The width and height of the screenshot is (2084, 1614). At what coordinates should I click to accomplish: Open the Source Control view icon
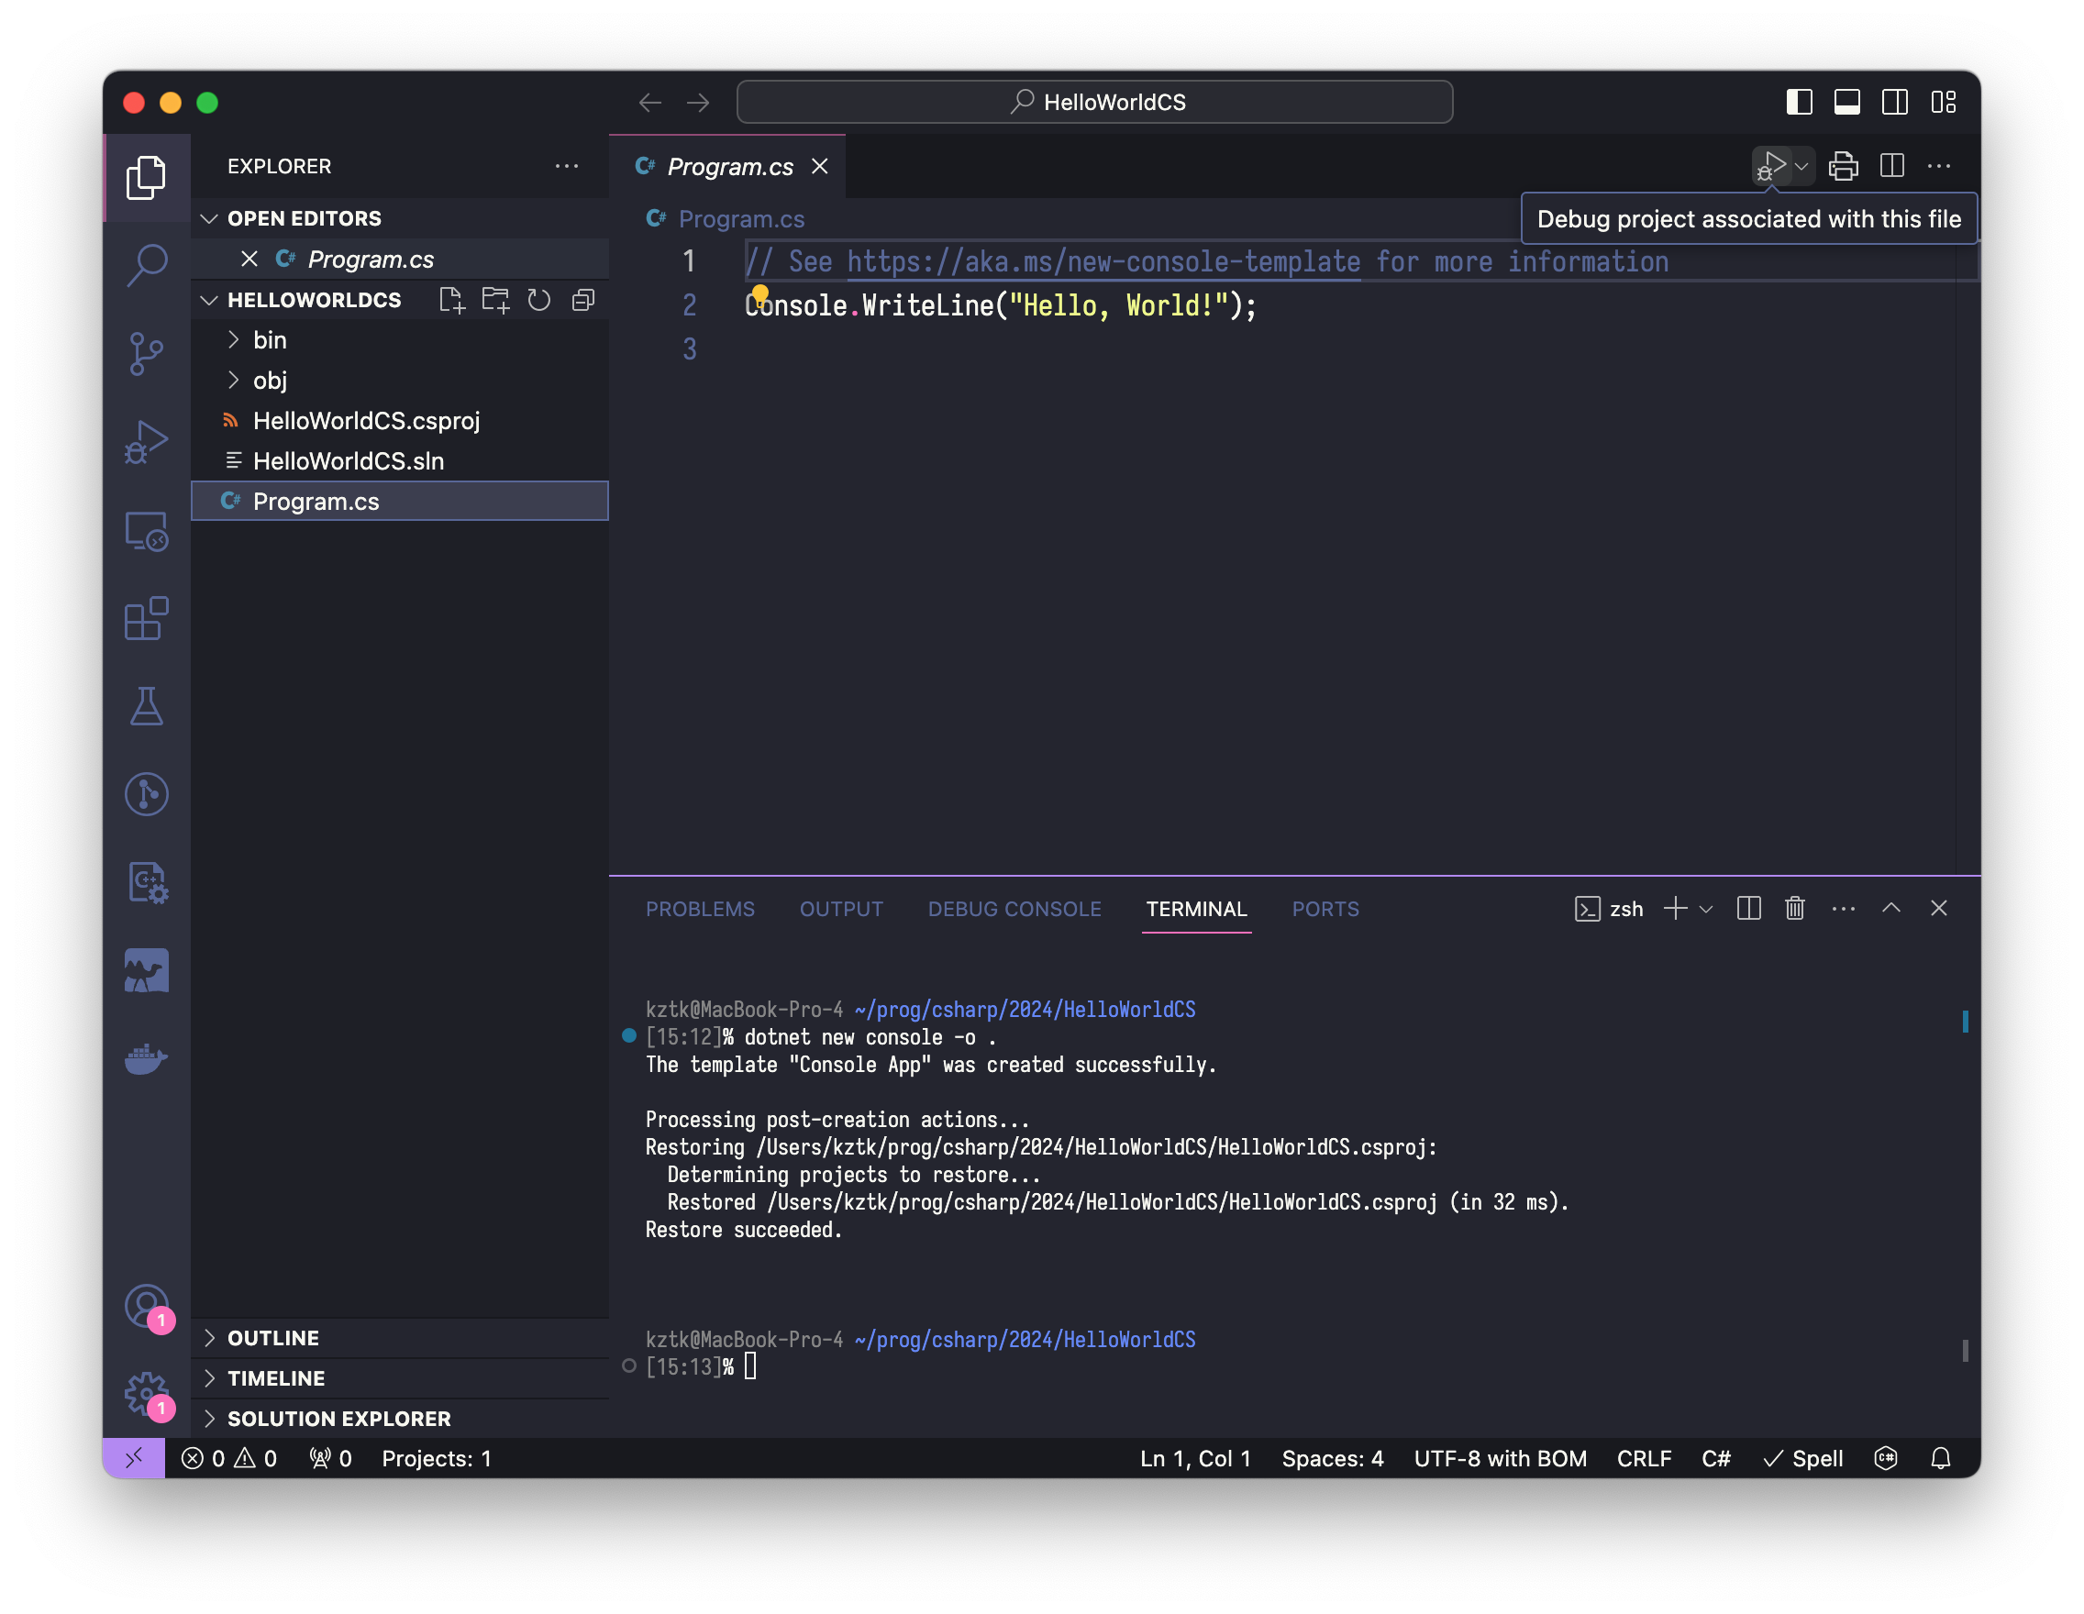pyautogui.click(x=146, y=353)
